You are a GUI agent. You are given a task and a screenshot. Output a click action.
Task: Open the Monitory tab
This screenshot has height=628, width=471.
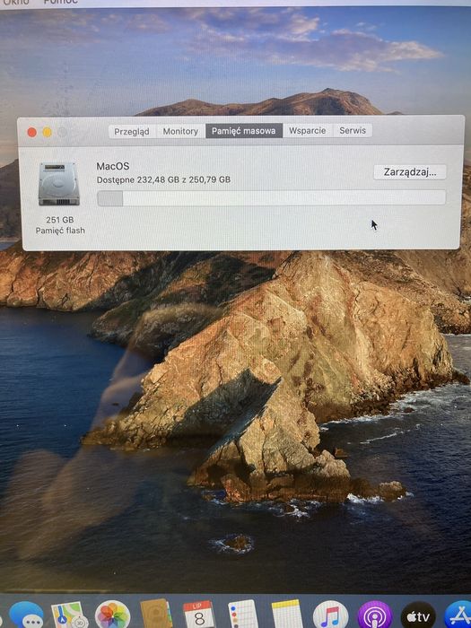(180, 131)
